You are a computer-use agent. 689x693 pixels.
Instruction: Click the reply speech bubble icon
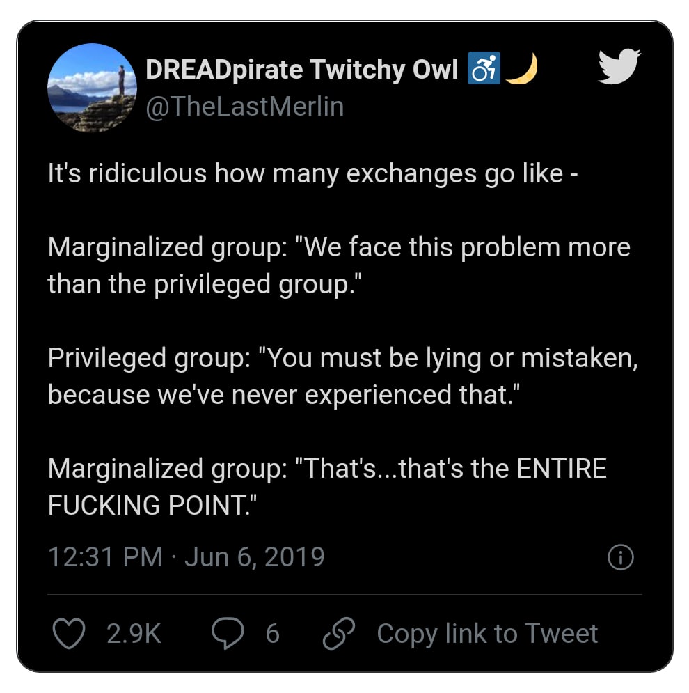(x=228, y=634)
